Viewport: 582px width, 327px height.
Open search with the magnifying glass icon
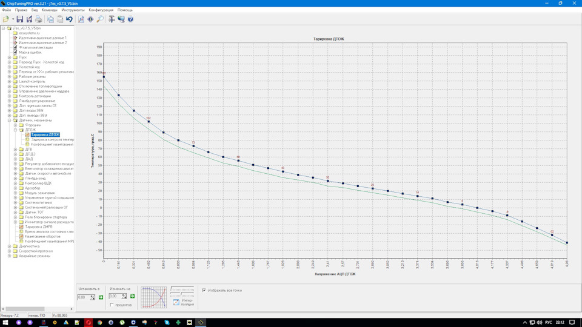pos(100,19)
